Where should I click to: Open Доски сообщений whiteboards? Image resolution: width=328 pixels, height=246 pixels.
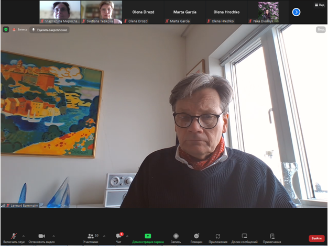point(244,238)
